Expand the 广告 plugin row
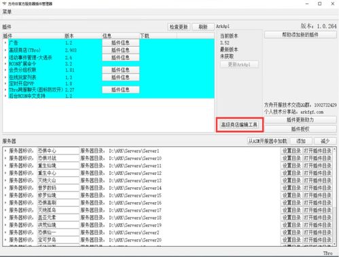339x257 pixels. [5, 43]
